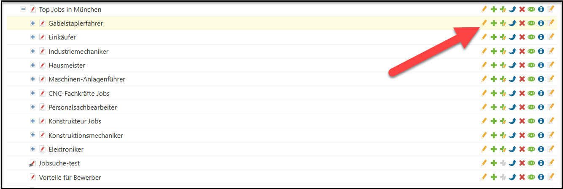Click the pencil edit icon for Gabelstaplerfahrer
The image size is (563, 189).
[484, 23]
